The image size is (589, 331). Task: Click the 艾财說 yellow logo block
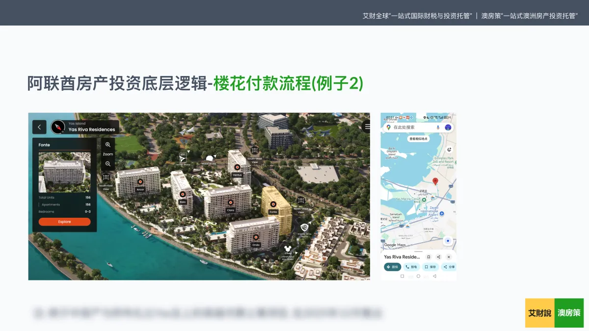(540, 313)
